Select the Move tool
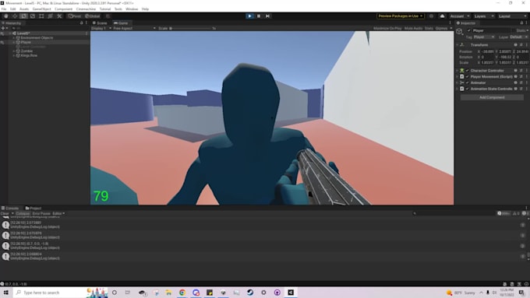The width and height of the screenshot is (530, 298). click(15, 16)
